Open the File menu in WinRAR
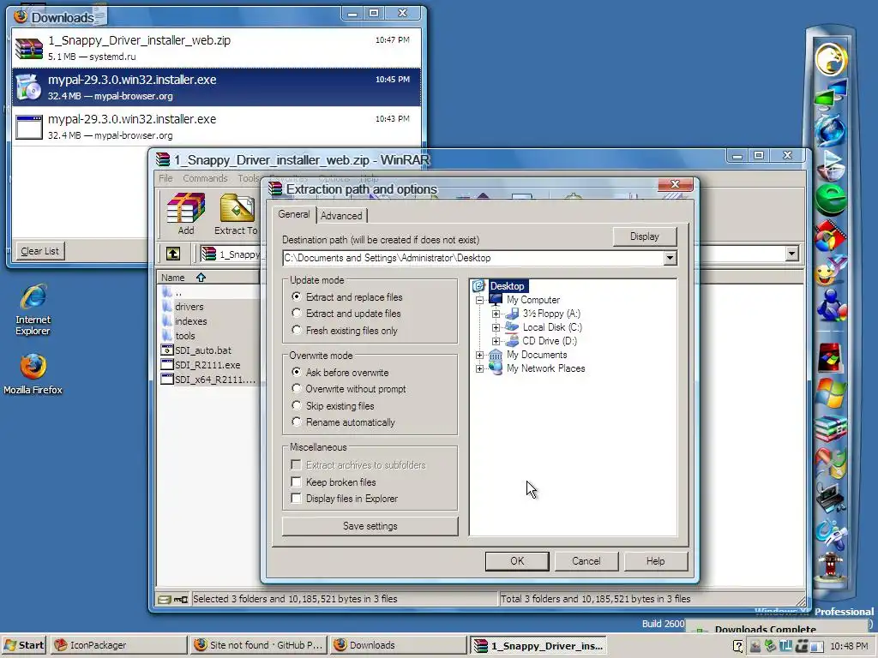This screenshot has width=878, height=658. [x=165, y=178]
